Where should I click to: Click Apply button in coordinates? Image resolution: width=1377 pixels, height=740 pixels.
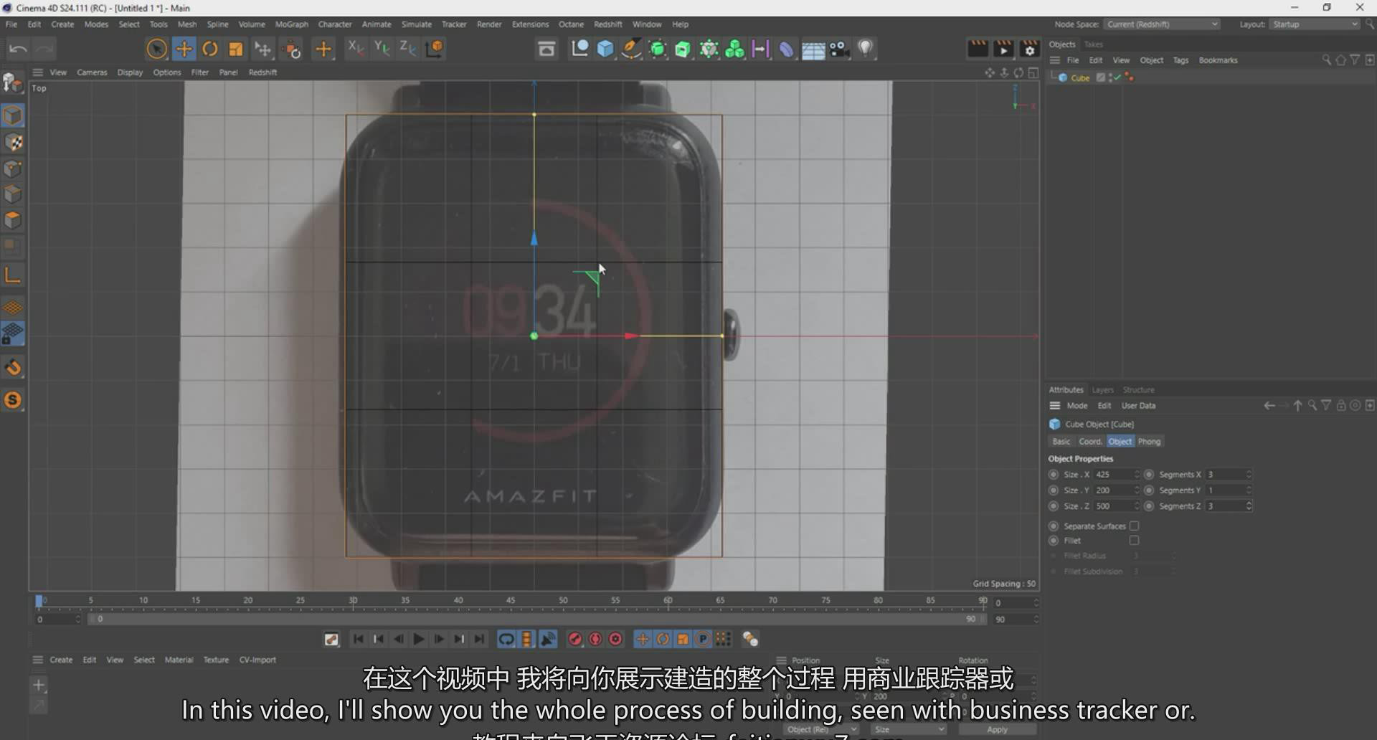[x=997, y=730]
